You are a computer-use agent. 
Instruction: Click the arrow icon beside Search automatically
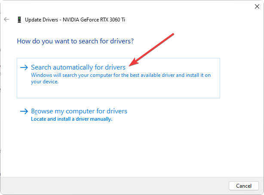click(x=24, y=67)
